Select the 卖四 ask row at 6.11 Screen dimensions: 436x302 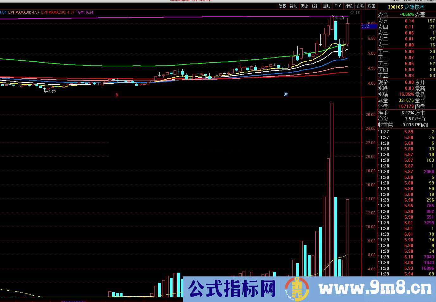click(407, 27)
